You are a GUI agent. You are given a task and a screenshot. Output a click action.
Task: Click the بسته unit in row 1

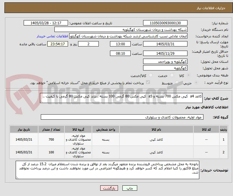pyautogui.click(x=106, y=139)
